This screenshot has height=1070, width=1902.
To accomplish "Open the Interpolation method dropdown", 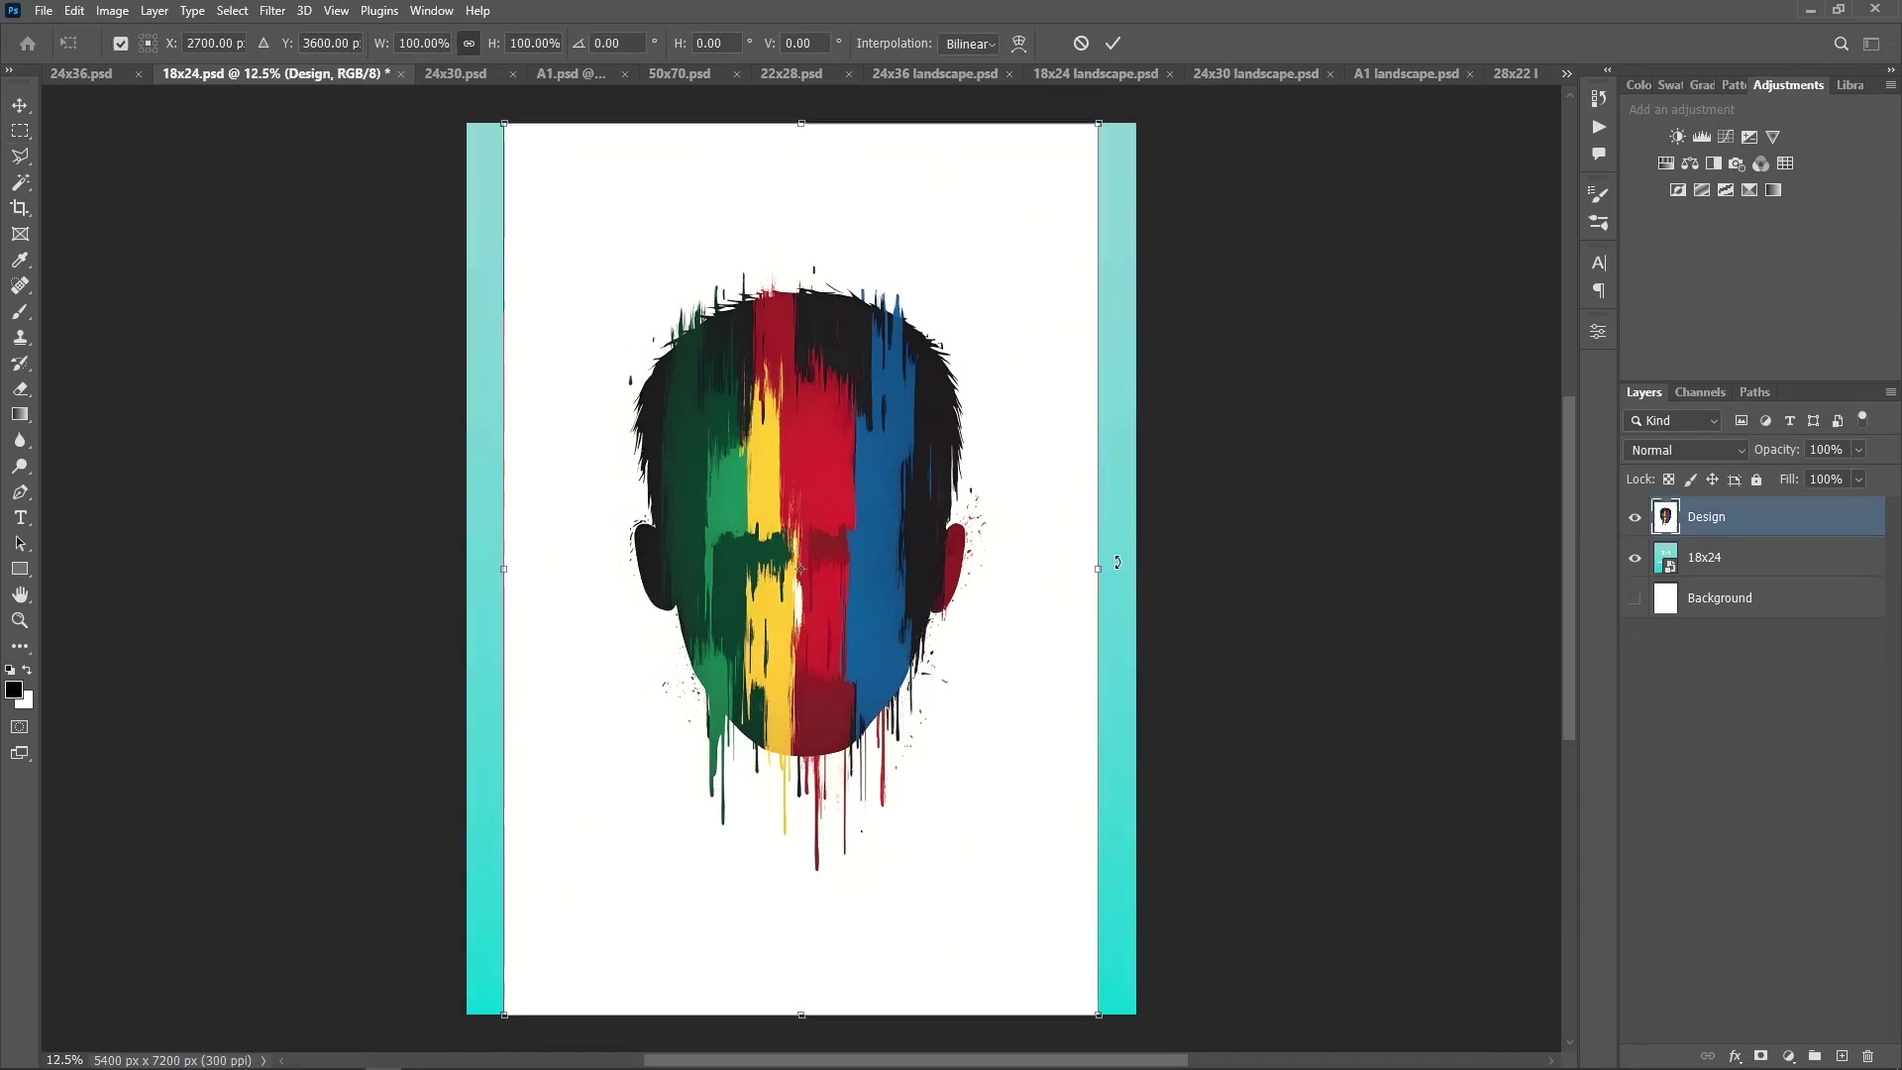I will pyautogui.click(x=970, y=44).
